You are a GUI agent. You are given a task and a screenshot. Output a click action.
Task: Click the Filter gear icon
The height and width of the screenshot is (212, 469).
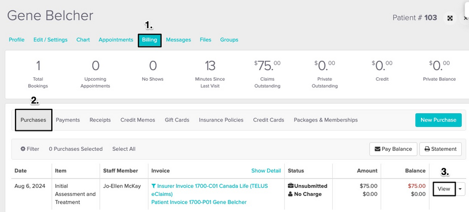pos(23,149)
